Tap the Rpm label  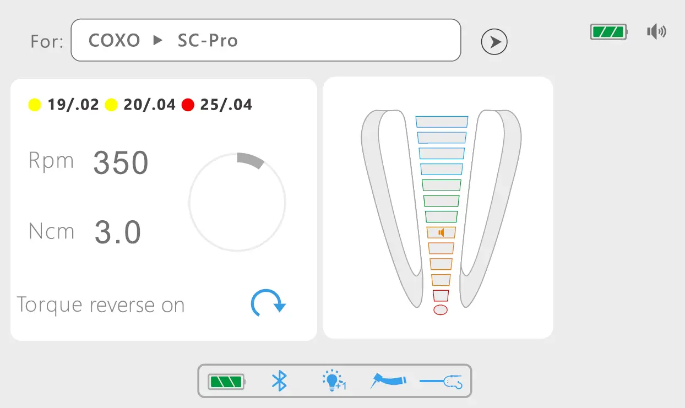pyautogui.click(x=51, y=162)
